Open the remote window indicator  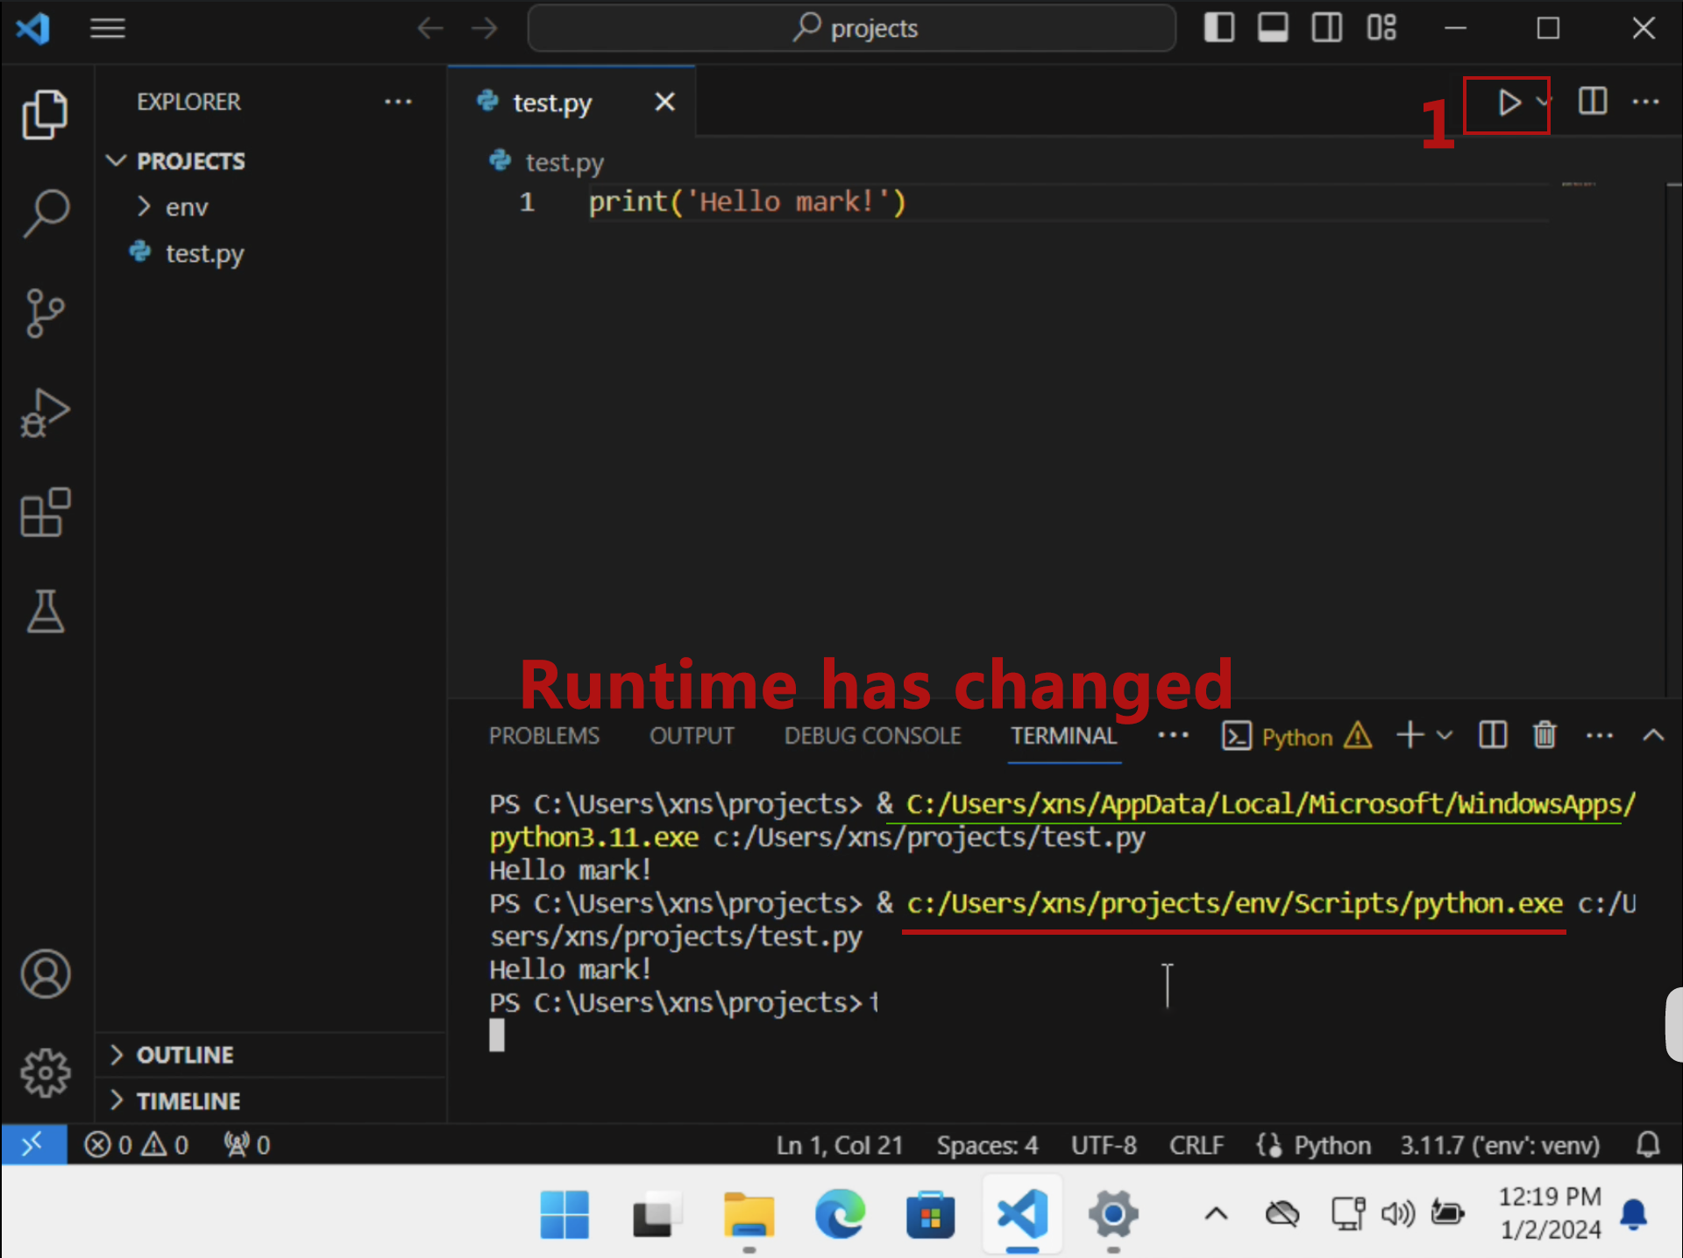click(x=33, y=1144)
